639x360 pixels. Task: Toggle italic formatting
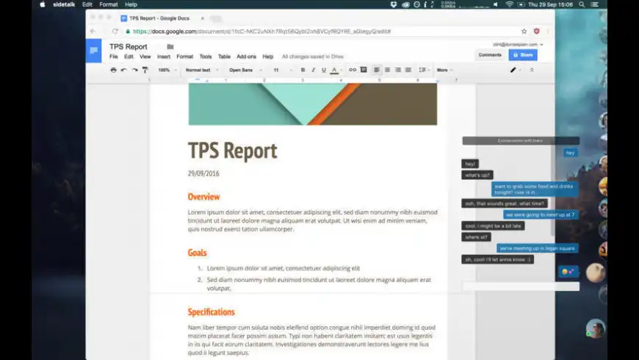click(313, 70)
